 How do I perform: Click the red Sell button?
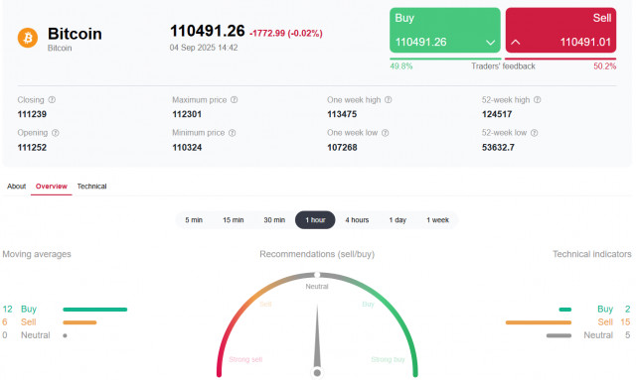point(560,31)
